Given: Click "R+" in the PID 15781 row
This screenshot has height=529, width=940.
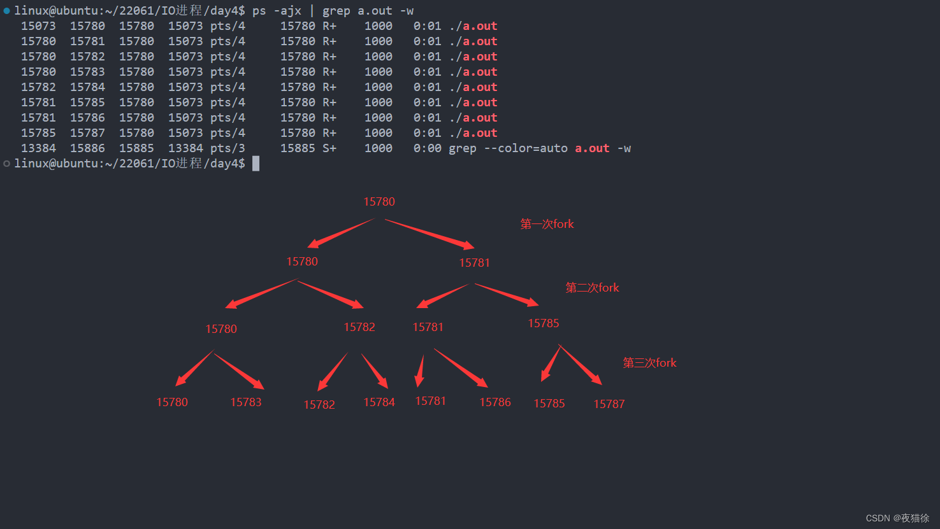Looking at the screenshot, I should pos(329,41).
